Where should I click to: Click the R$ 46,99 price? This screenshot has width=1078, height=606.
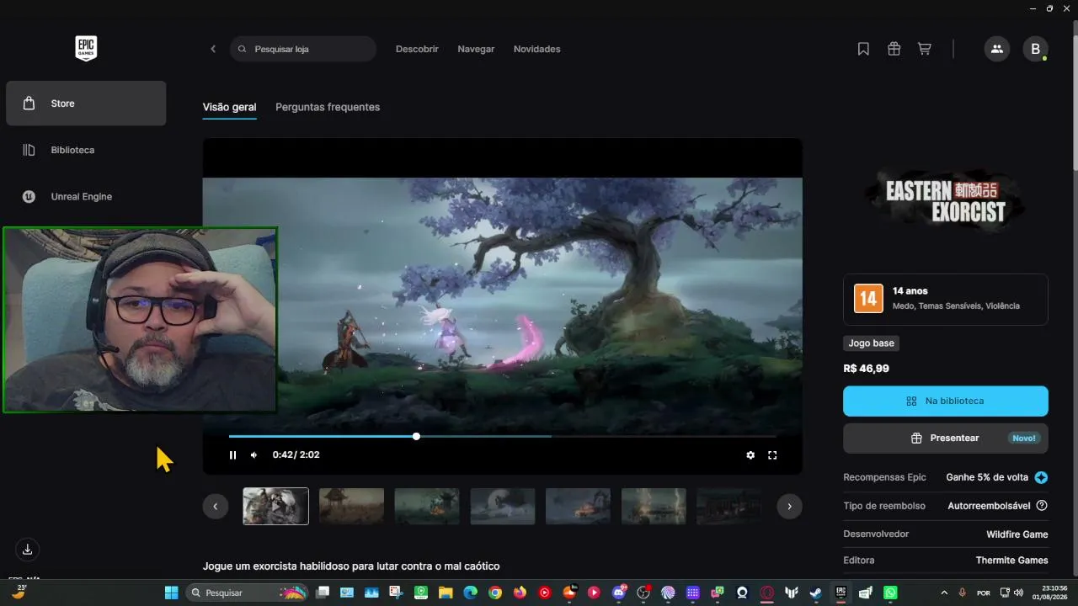click(866, 369)
